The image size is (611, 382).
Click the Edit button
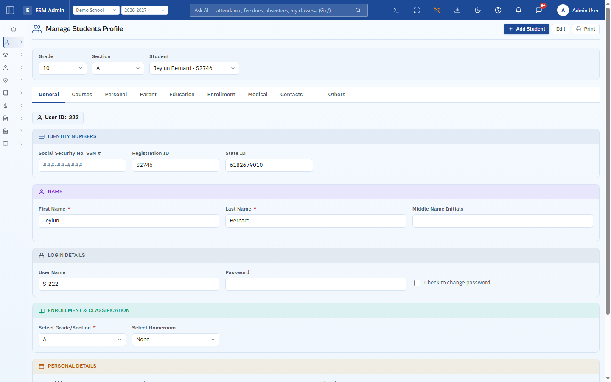[x=561, y=29]
